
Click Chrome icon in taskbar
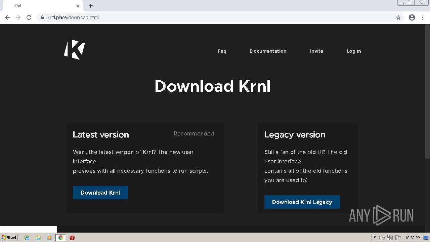coord(61,238)
